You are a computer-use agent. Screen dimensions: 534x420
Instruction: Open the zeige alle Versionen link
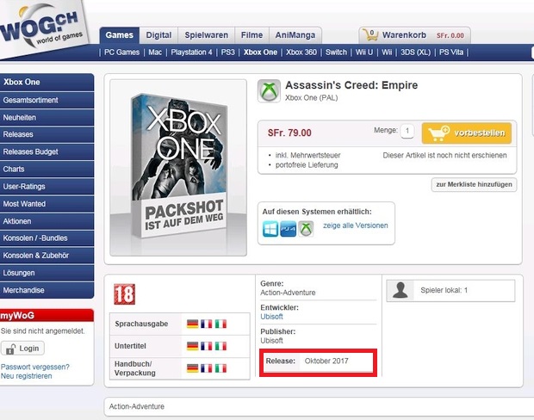tap(356, 225)
